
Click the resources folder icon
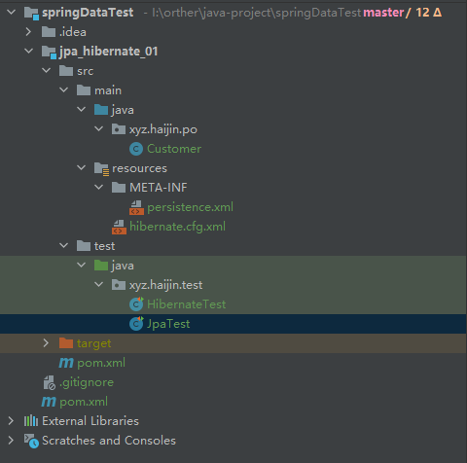click(101, 168)
